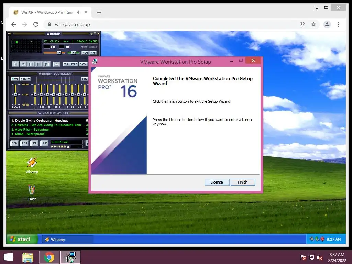This screenshot has height=264, width=352.
Task: Go back in the Chrome browser
Action: click(x=14, y=24)
